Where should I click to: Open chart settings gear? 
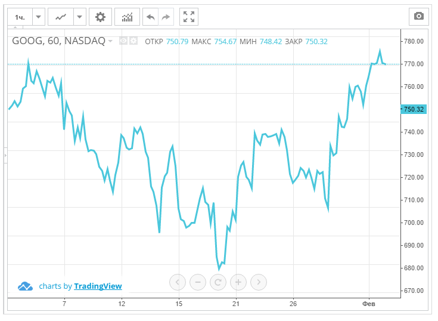(100, 17)
